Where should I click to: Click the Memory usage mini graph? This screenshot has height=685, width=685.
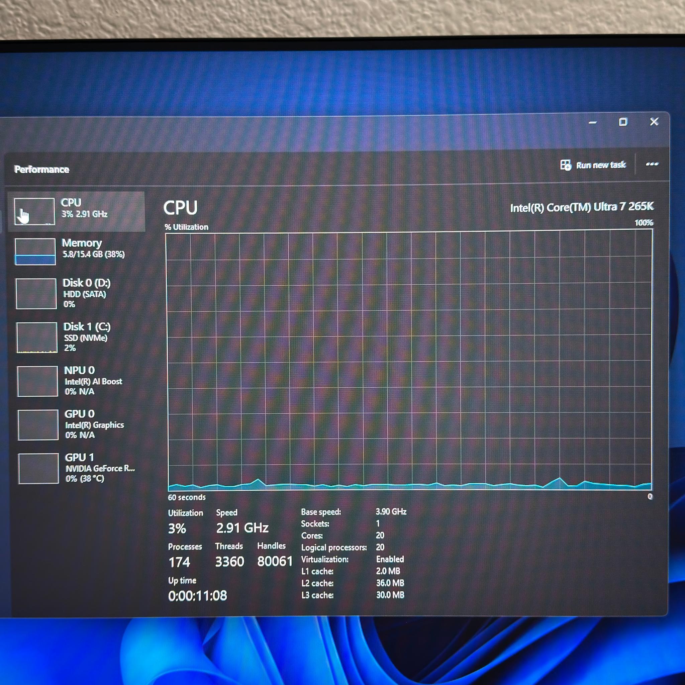(x=35, y=252)
